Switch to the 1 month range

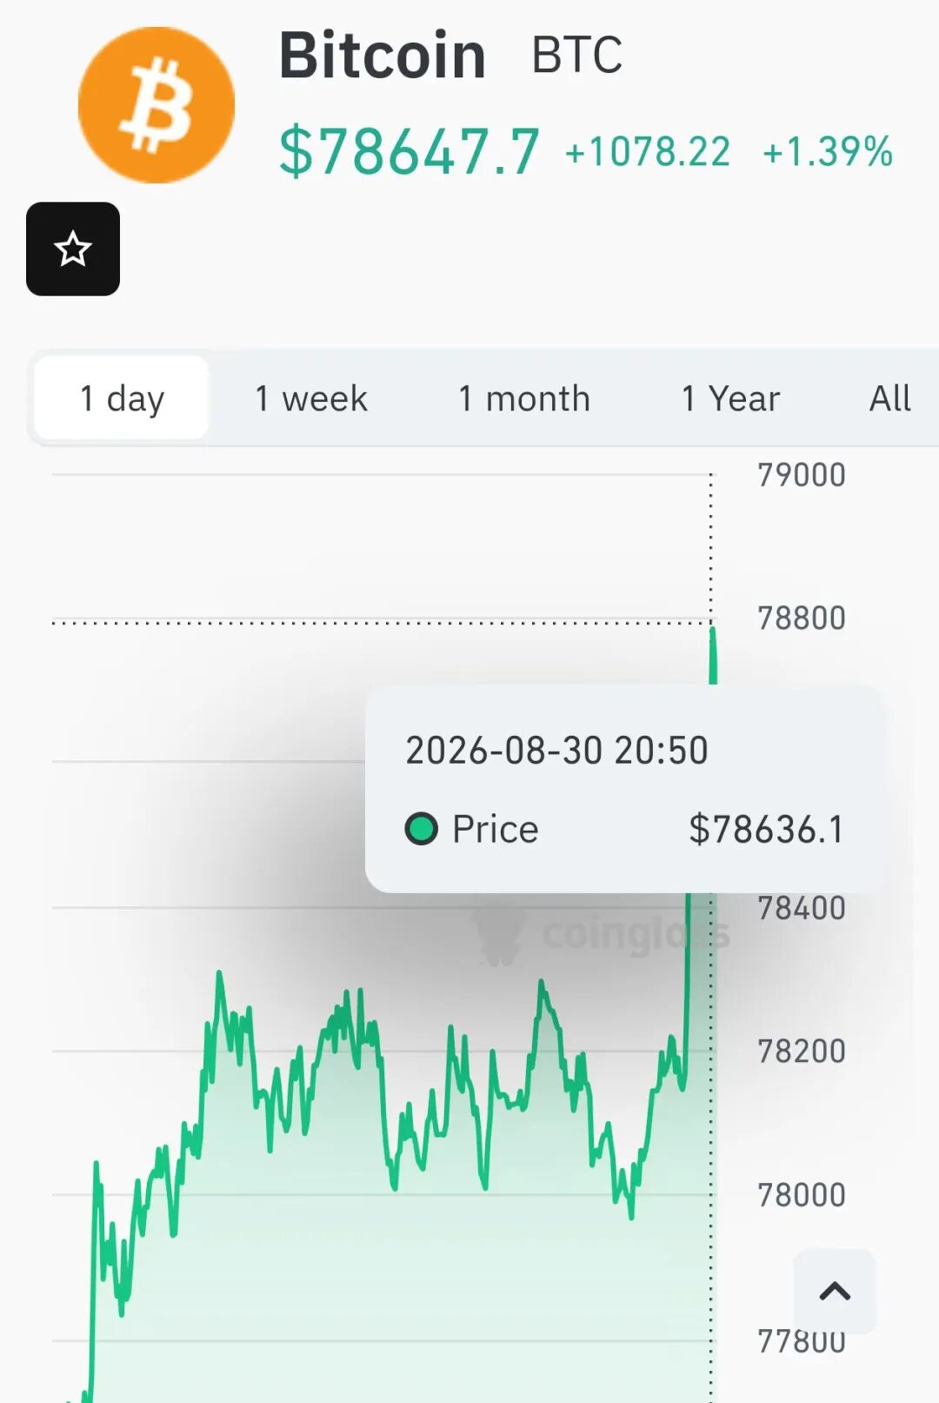point(524,398)
